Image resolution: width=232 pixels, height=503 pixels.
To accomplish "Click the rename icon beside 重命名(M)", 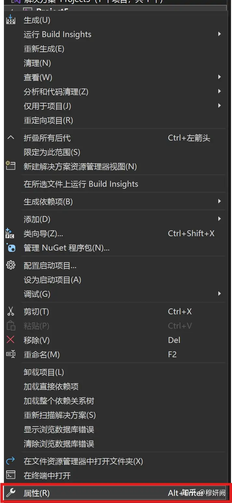I will pos(11,354).
